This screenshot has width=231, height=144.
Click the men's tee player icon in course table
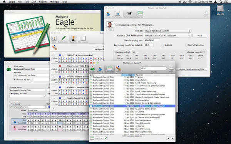coord(15,121)
